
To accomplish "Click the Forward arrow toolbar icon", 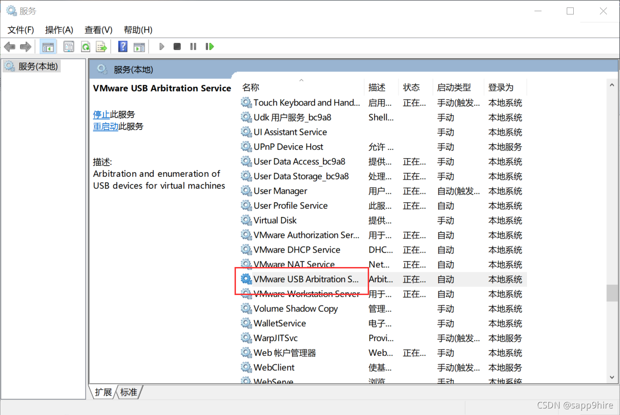I will click(26, 47).
